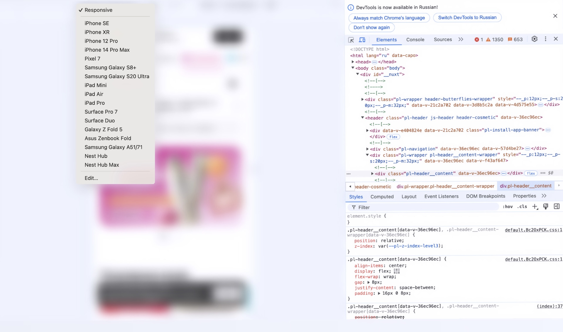Open DevTools settings gear
563x332 pixels.
click(x=534, y=39)
